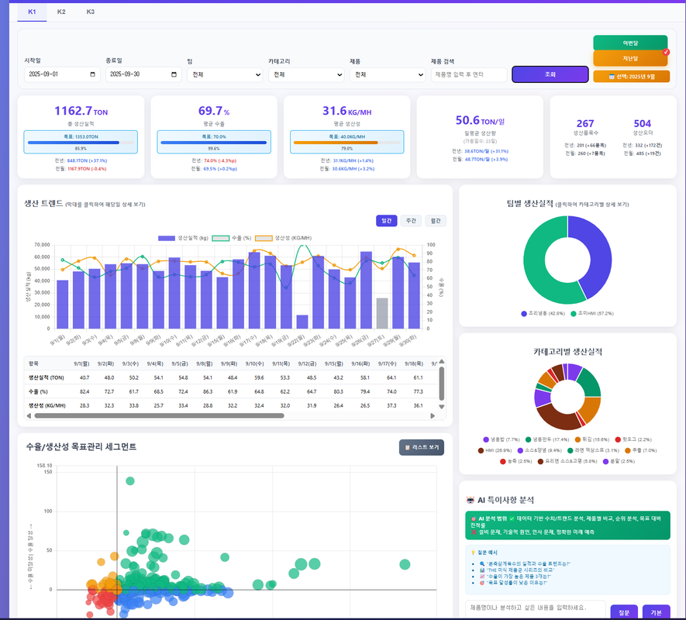
Task: Switch to the K3 tab
Action: pos(91,12)
